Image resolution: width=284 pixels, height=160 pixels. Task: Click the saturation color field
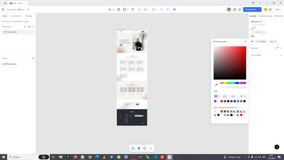point(230,63)
